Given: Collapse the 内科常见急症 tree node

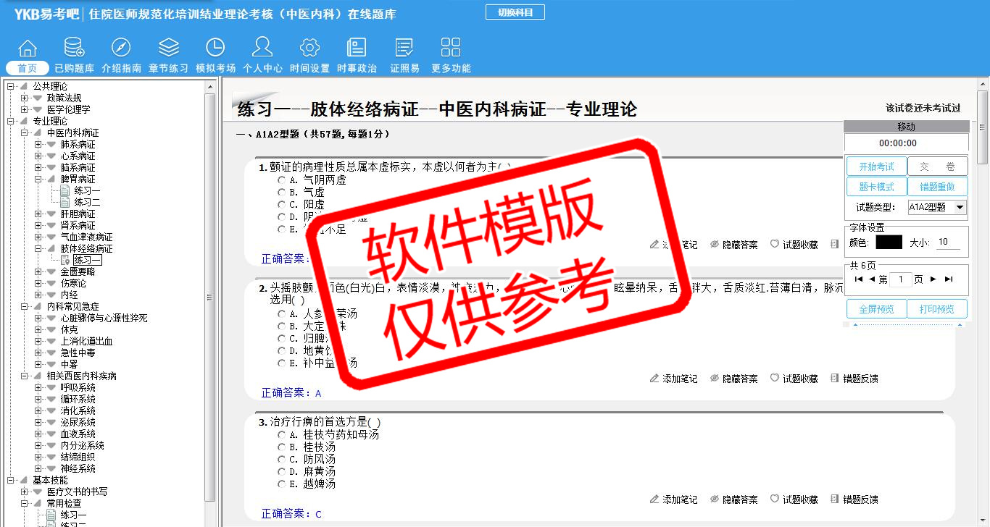Looking at the screenshot, I should click(x=25, y=306).
